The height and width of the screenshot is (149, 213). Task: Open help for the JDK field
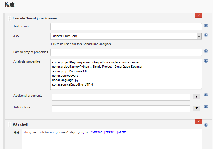[206, 35]
